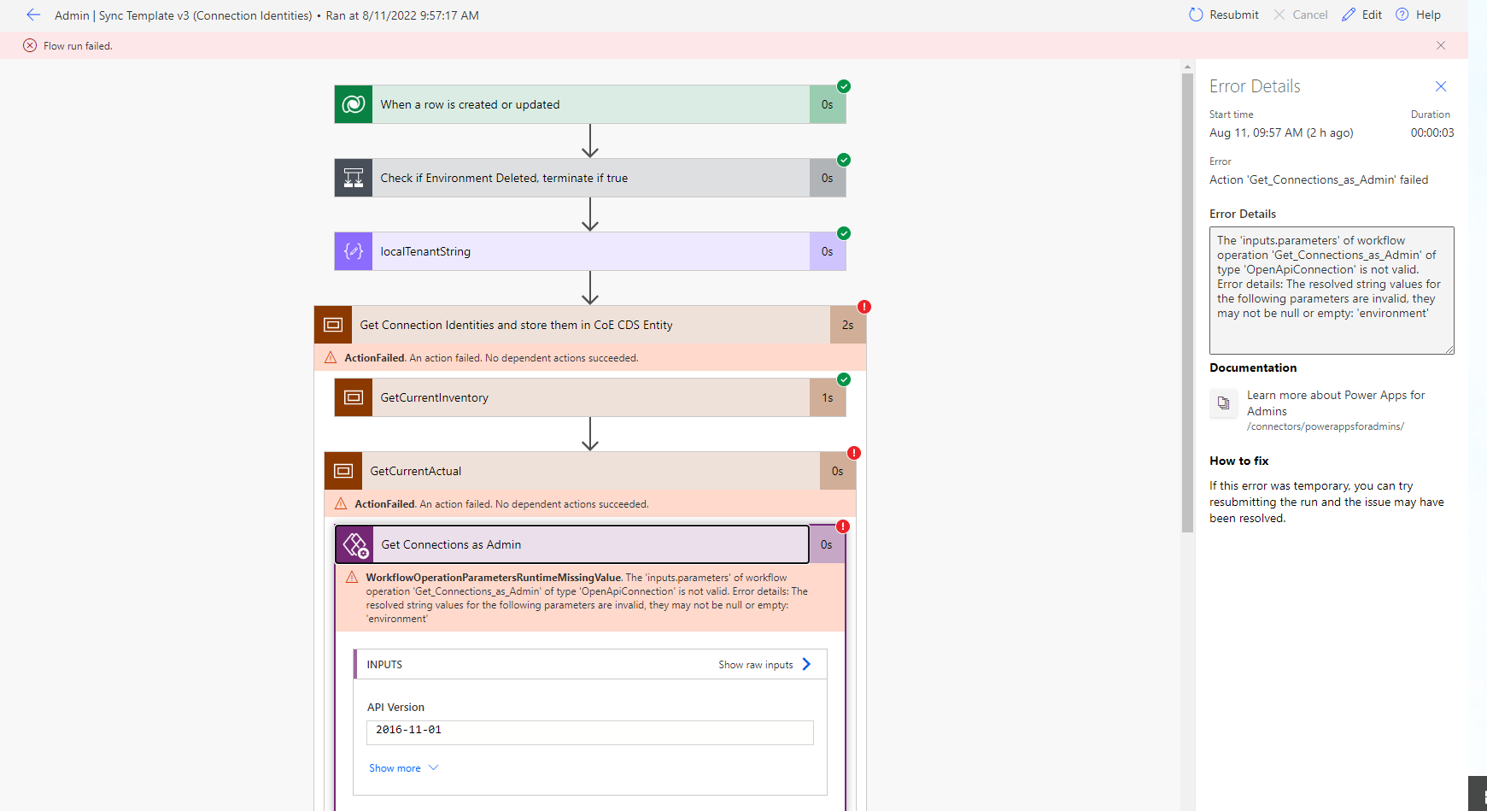Click the back arrow to leave the run view

[x=33, y=15]
